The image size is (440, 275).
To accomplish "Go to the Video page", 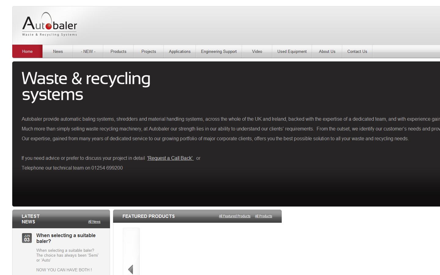I will tap(257, 51).
